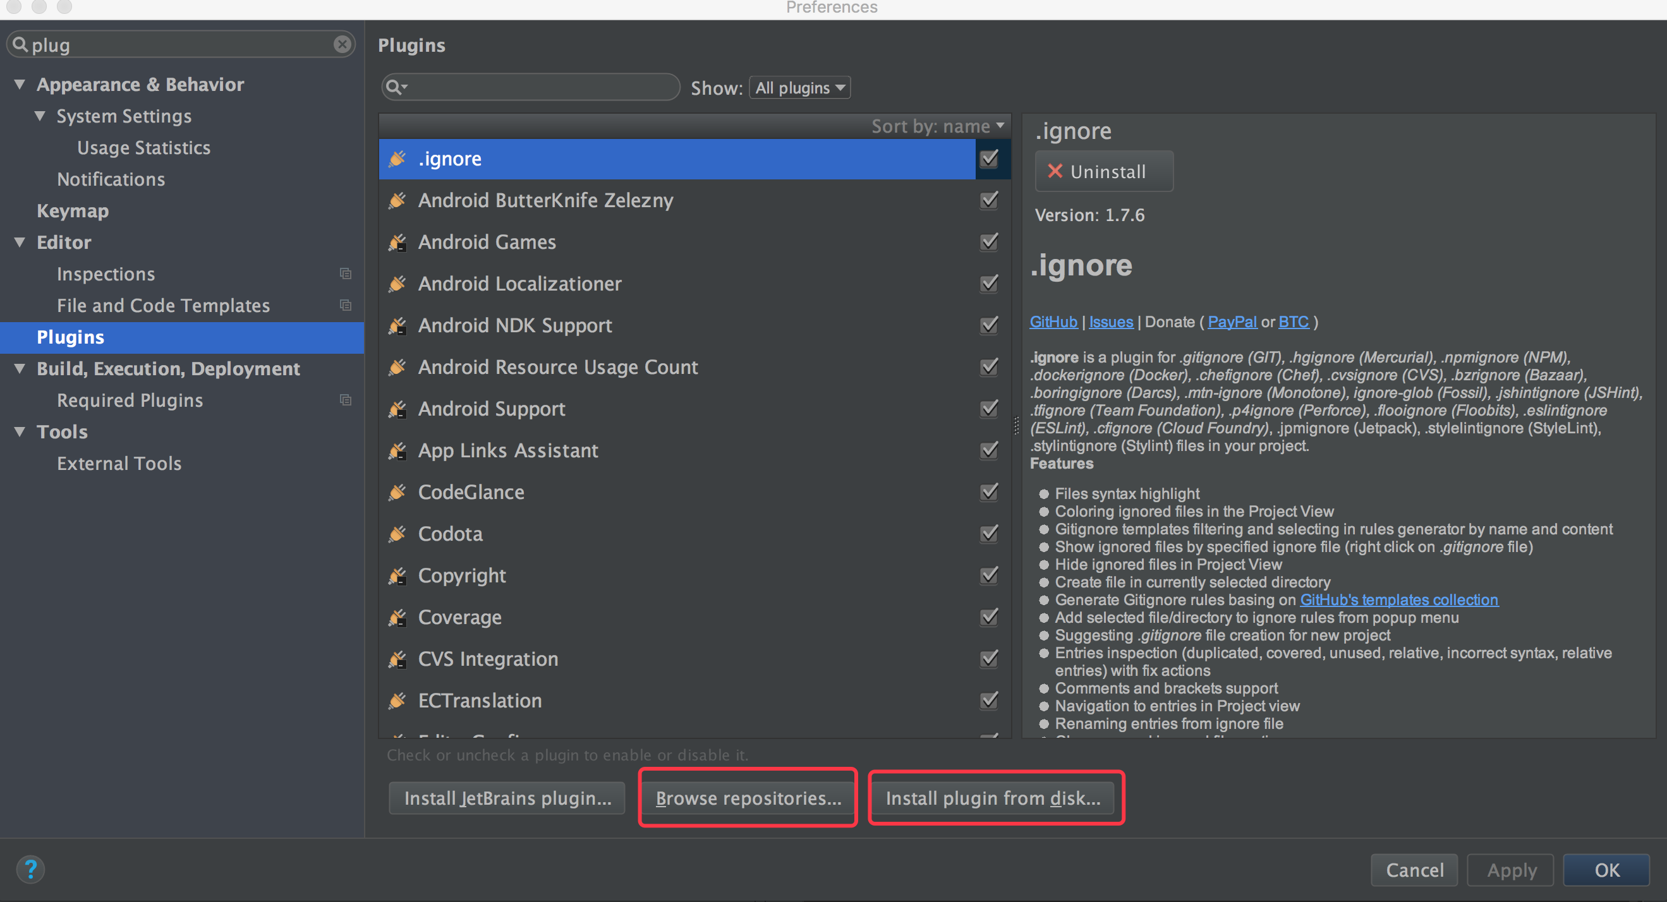Click the File and Code Templates side icon
The image size is (1667, 902).
346,306
